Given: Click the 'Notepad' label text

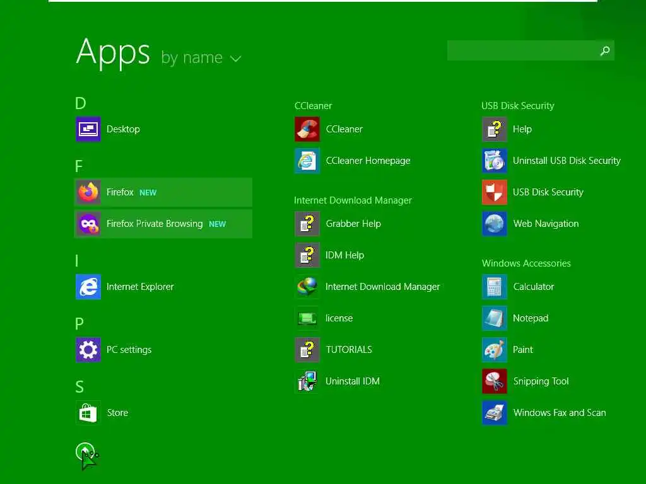Looking at the screenshot, I should pyautogui.click(x=531, y=318).
